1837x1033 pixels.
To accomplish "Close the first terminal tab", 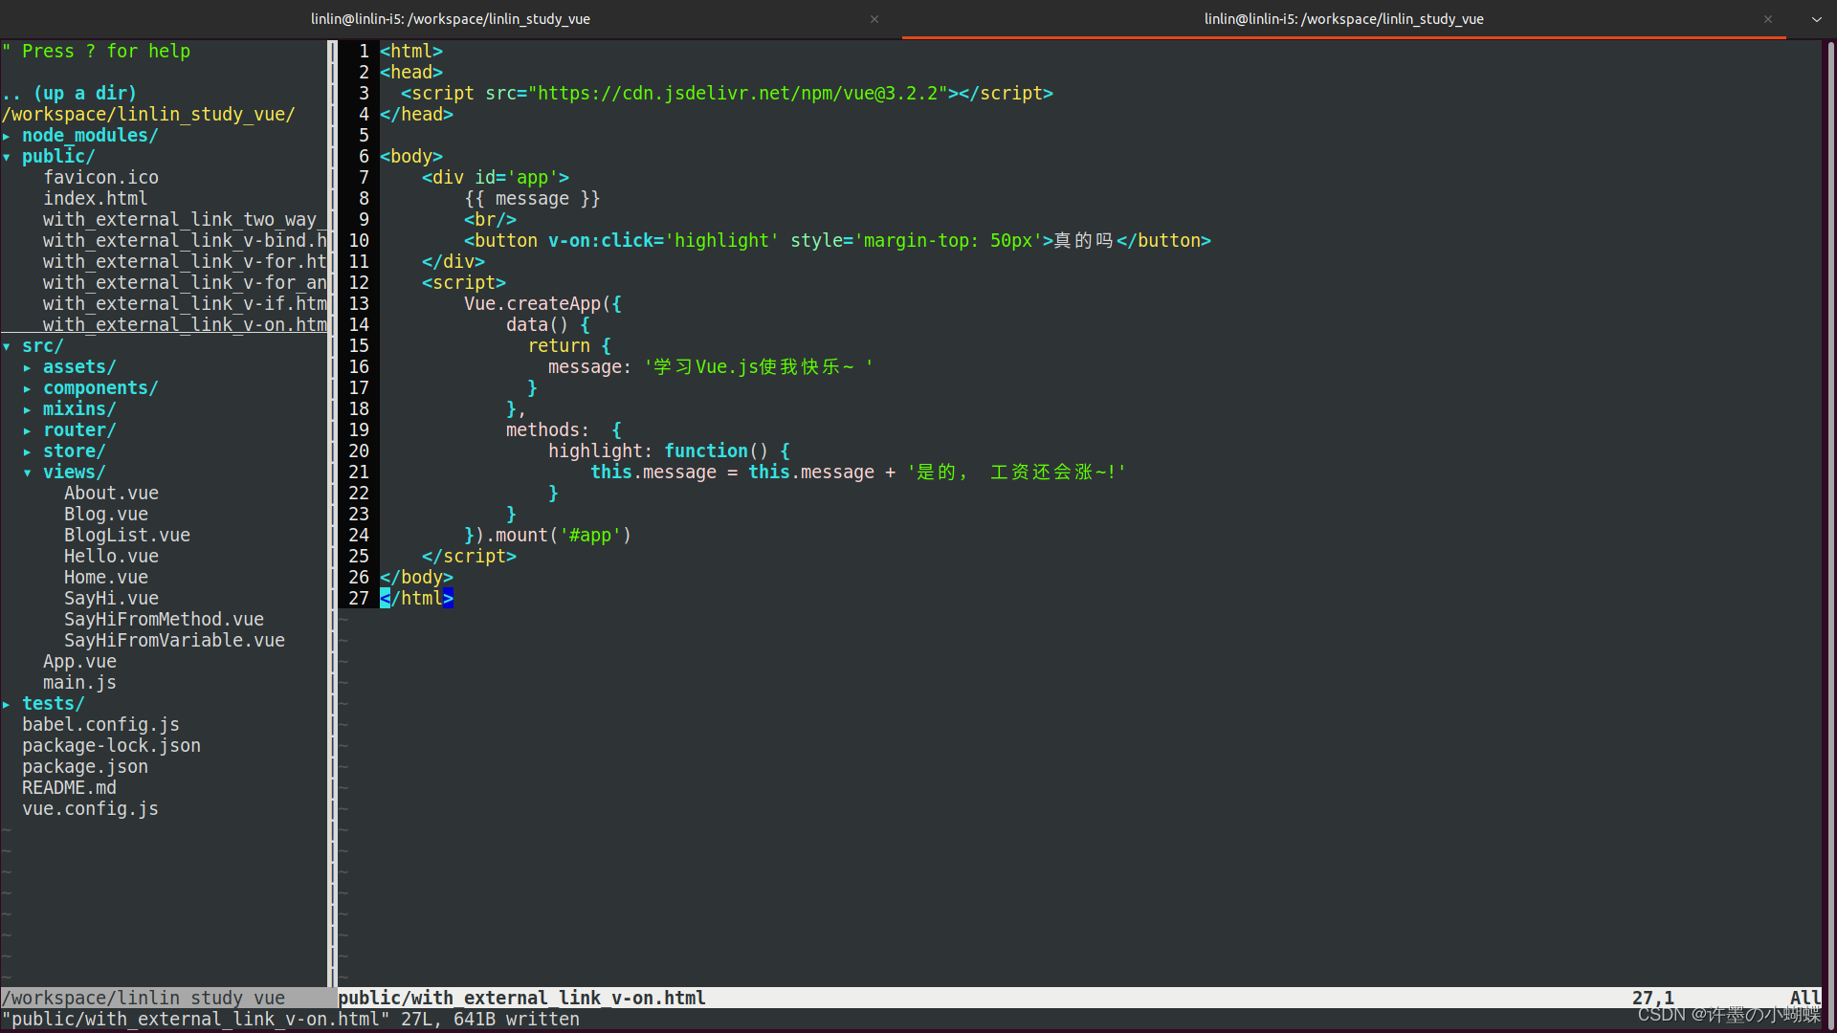I will tap(874, 19).
